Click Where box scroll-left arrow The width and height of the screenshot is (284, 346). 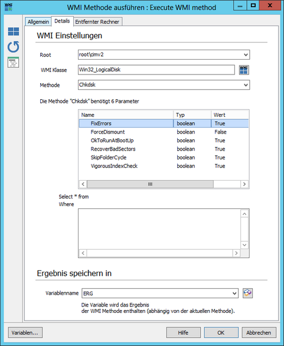pos(83,253)
